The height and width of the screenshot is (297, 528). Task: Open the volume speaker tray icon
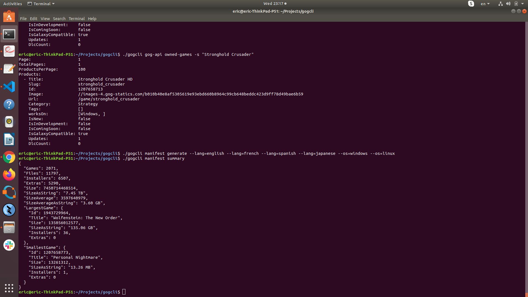coord(508,4)
